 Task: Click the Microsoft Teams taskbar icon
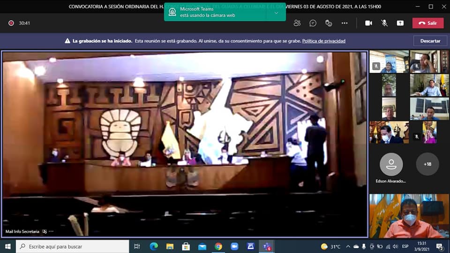click(x=267, y=246)
